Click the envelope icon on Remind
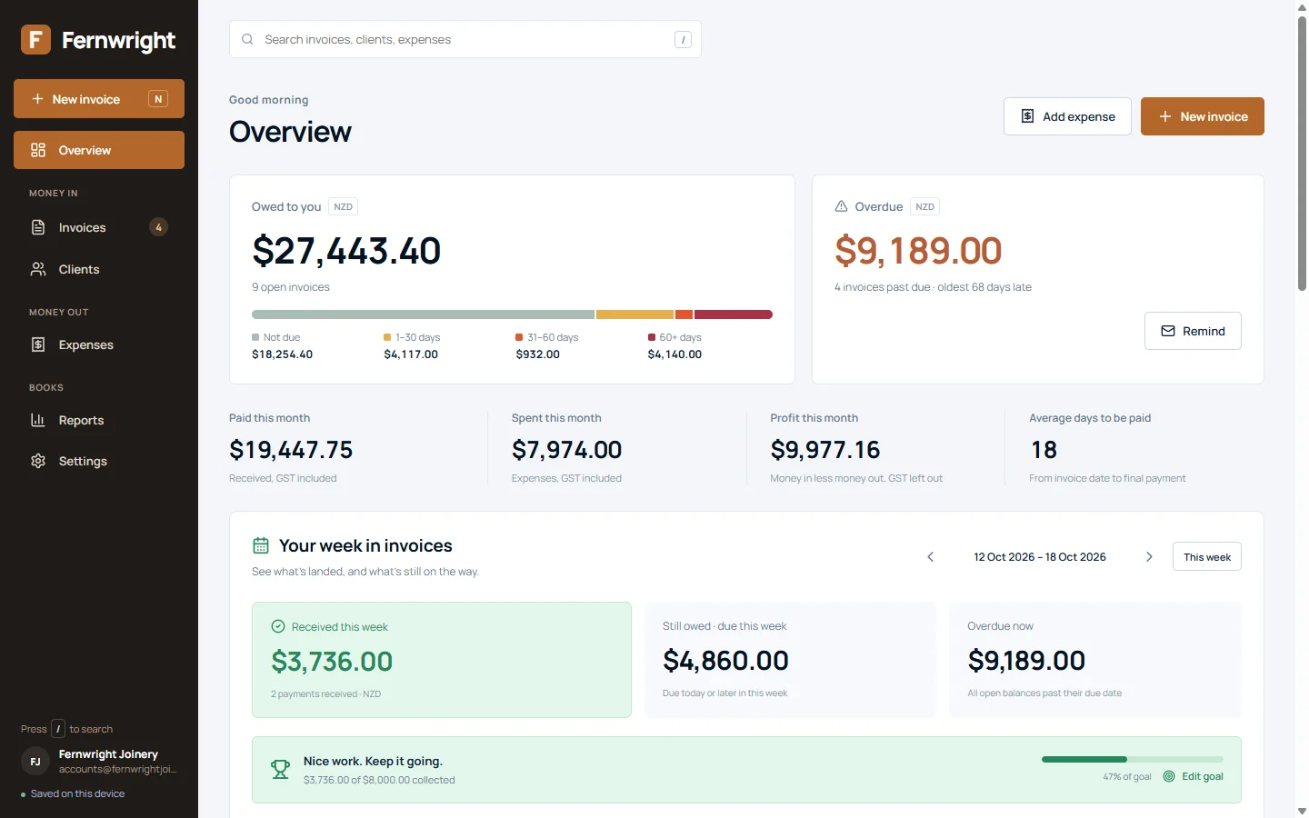The height and width of the screenshot is (818, 1309). click(x=1168, y=331)
